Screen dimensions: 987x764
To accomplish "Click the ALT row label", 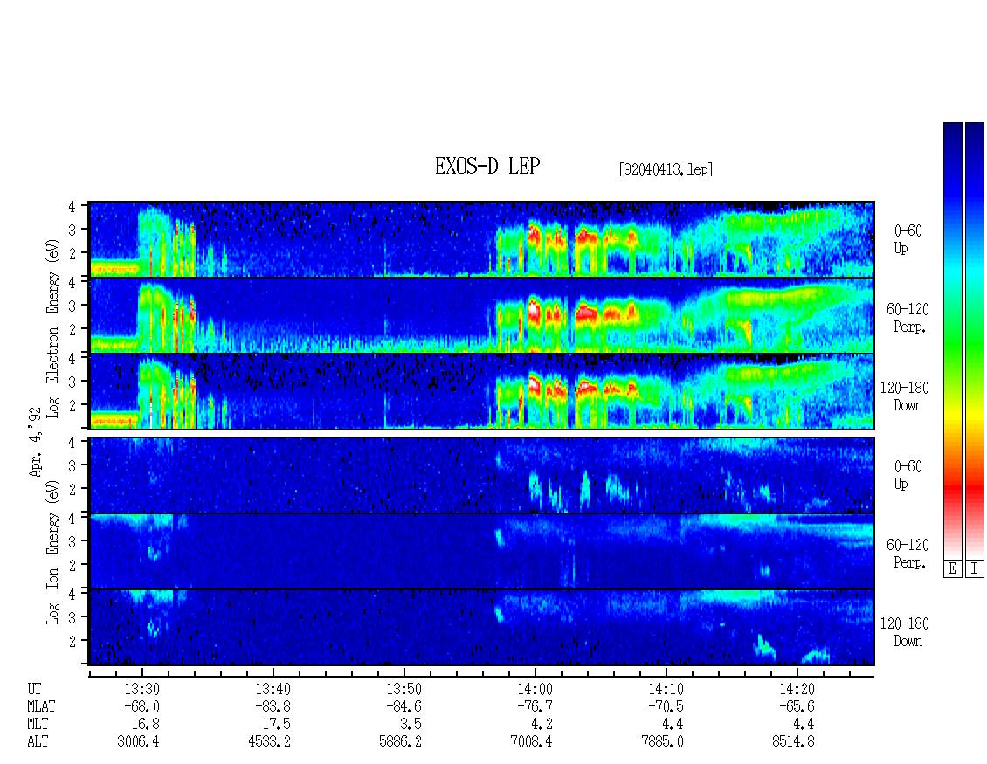I will click(x=38, y=742).
